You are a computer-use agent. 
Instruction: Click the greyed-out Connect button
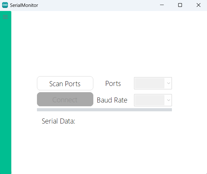pyautogui.click(x=65, y=99)
